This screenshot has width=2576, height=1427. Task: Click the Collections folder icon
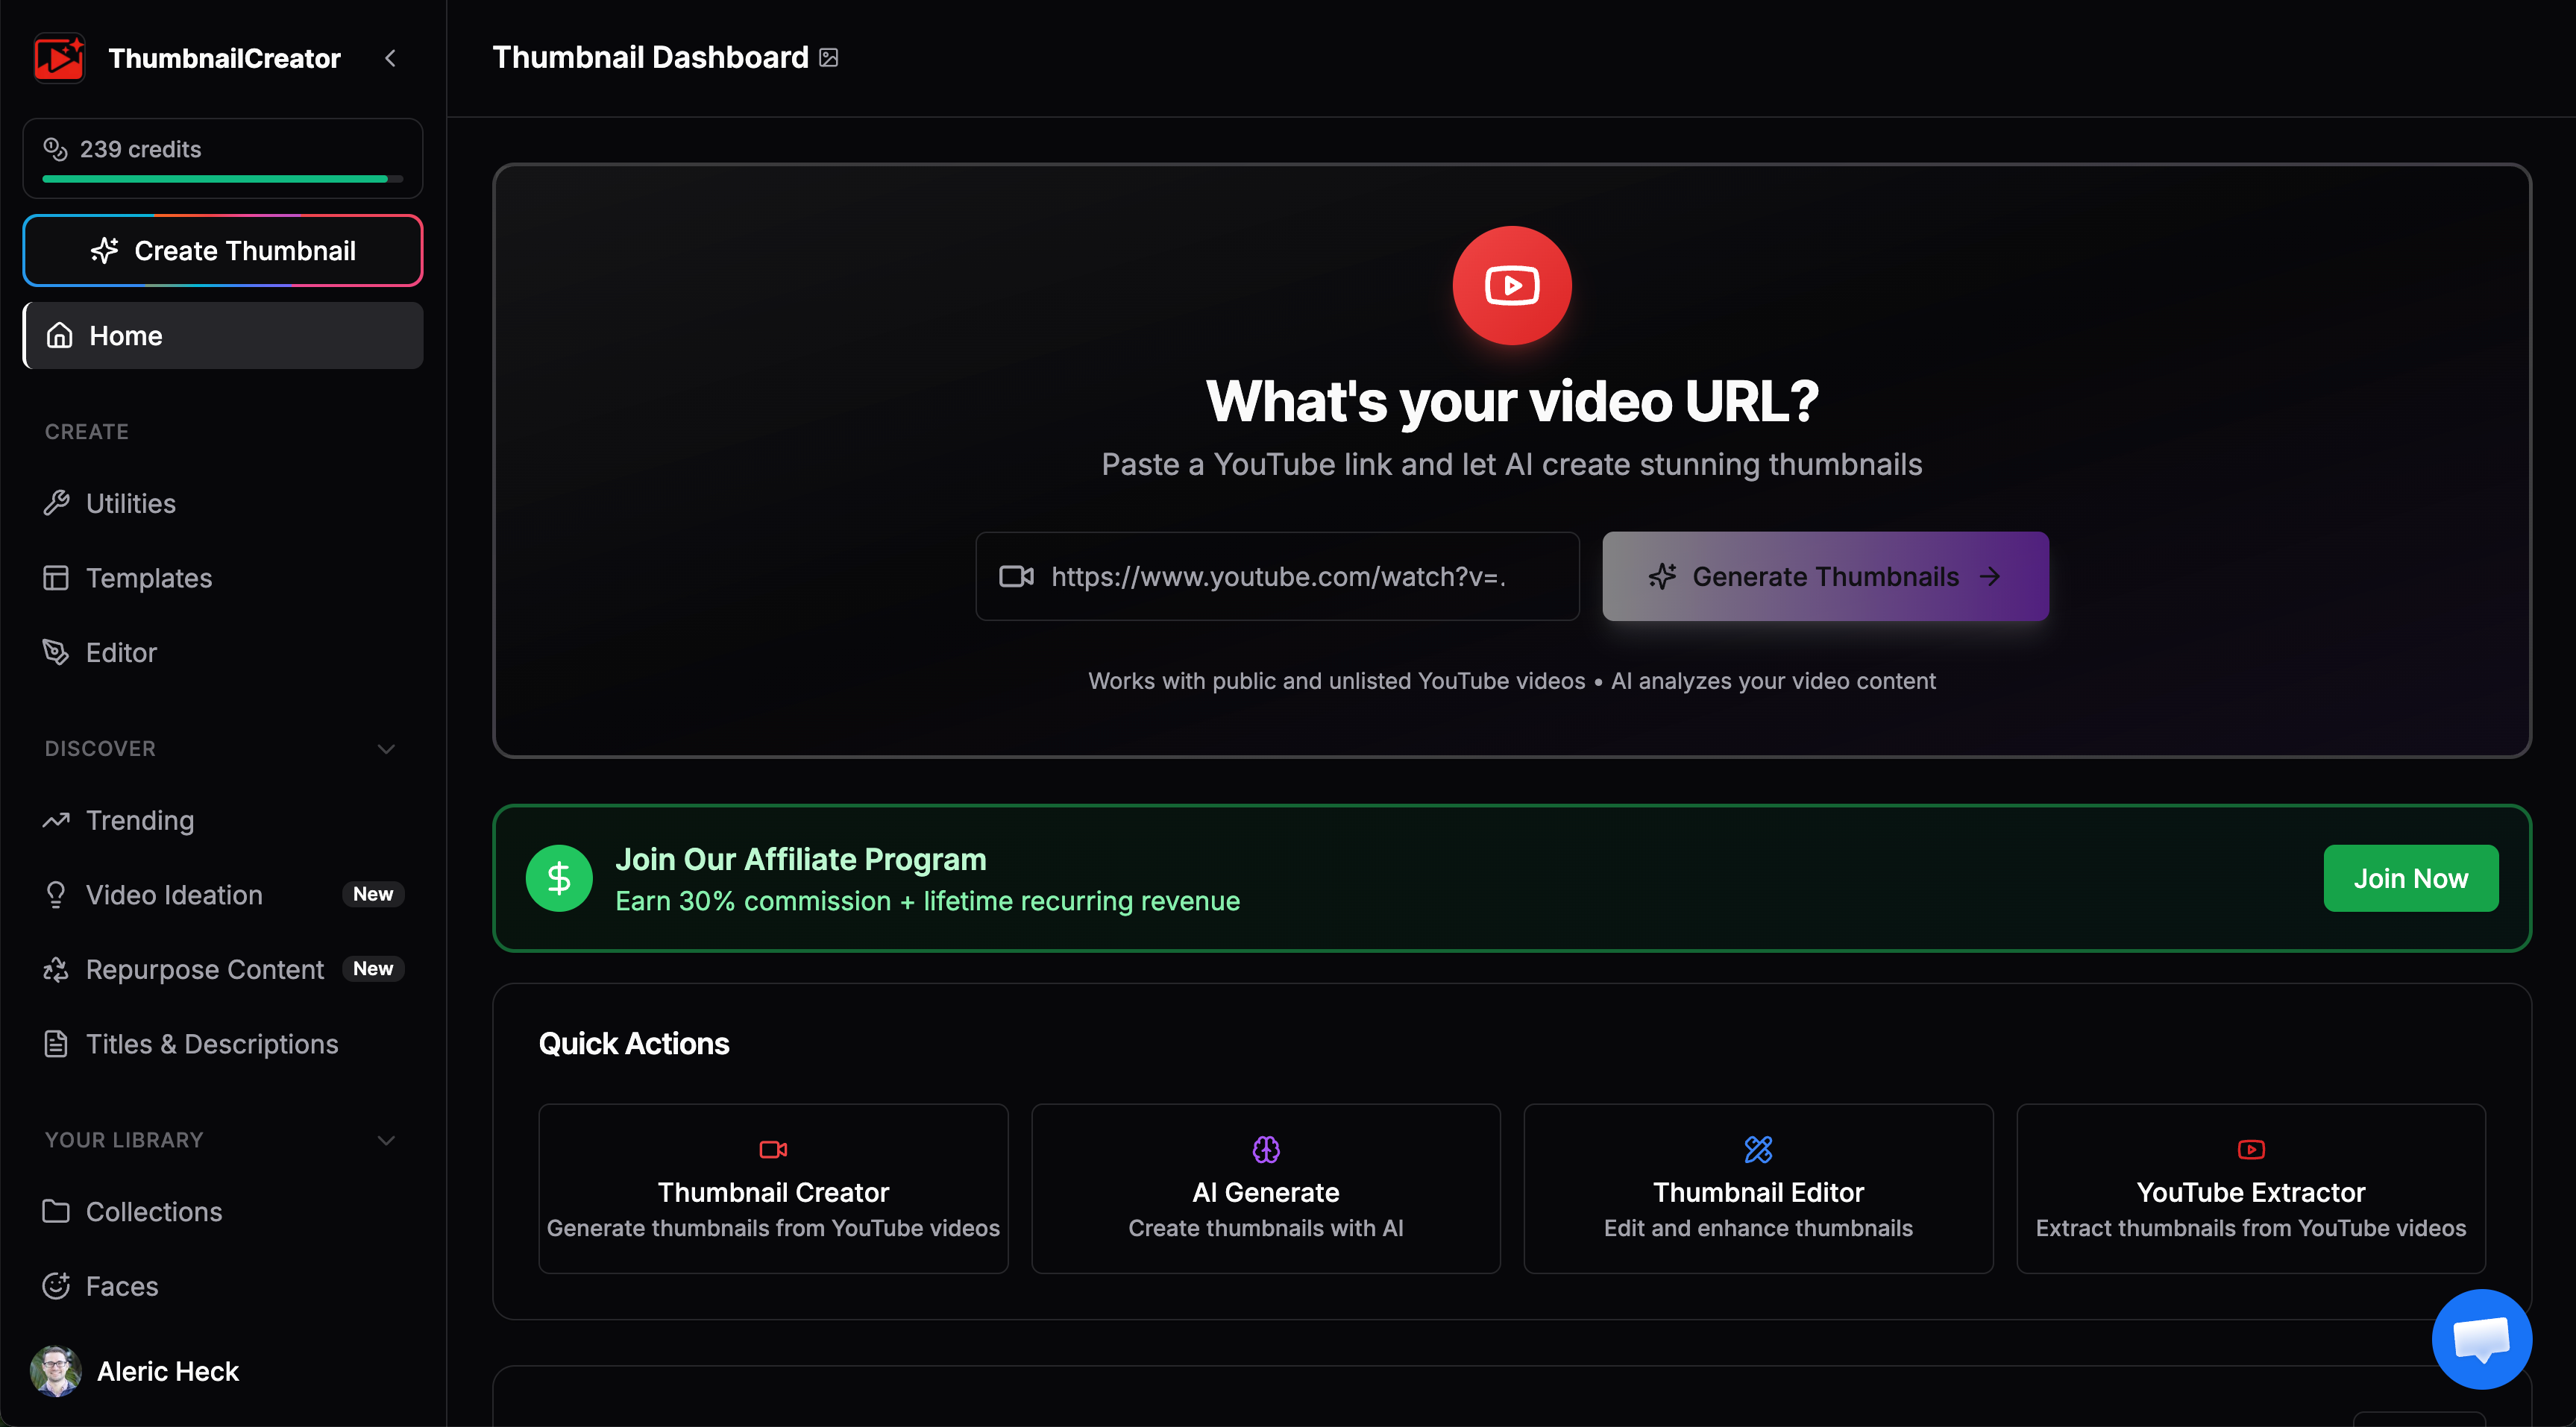click(56, 1212)
